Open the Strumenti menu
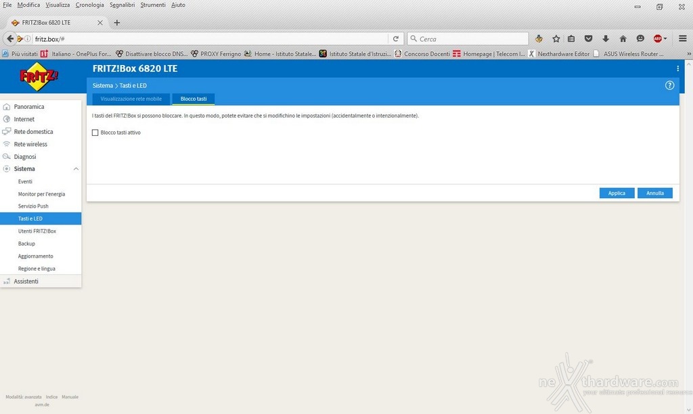Image resolution: width=693 pixels, height=414 pixels. (x=153, y=5)
